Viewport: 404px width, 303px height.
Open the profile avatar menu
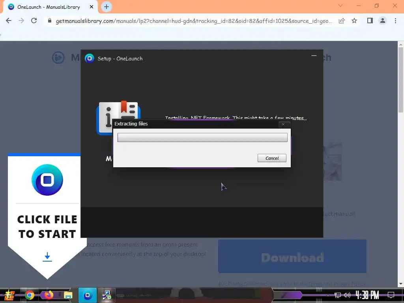click(x=383, y=21)
